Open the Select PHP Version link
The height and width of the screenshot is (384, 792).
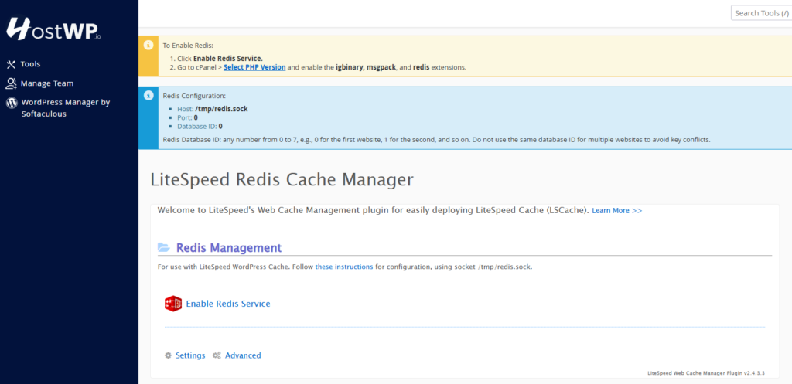pyautogui.click(x=254, y=67)
